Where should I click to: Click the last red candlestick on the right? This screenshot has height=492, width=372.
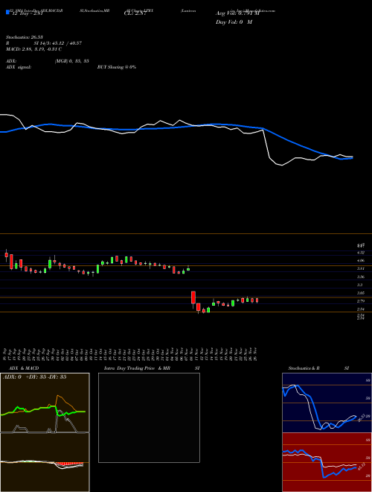point(257,300)
